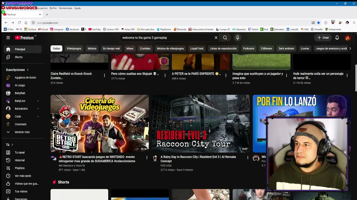Viewport: 357px width, 200px height.
Task: Click the Crear button
Action: click(x=323, y=37)
